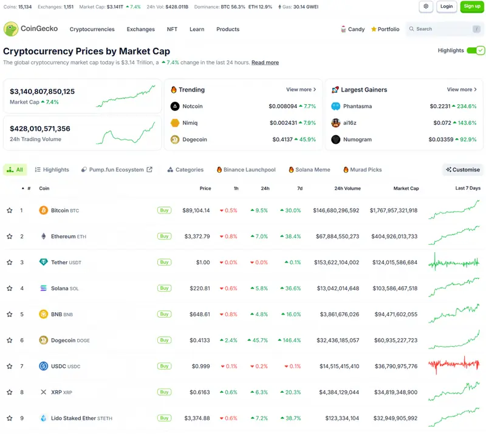
Task: Open USDC's red 7 day sparkline
Action: (454, 365)
